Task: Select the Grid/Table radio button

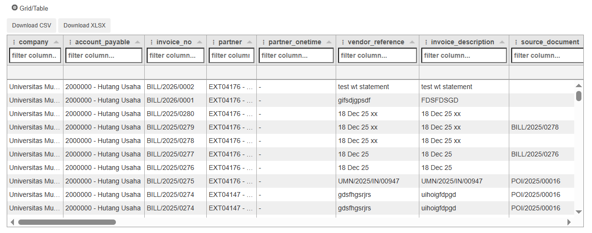Action: coord(14,8)
